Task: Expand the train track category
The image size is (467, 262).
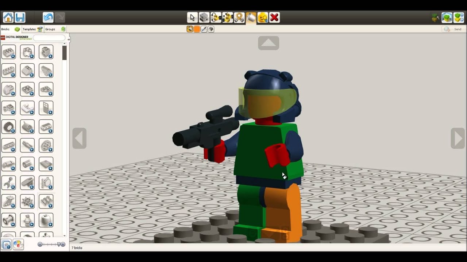Action: [46, 202]
